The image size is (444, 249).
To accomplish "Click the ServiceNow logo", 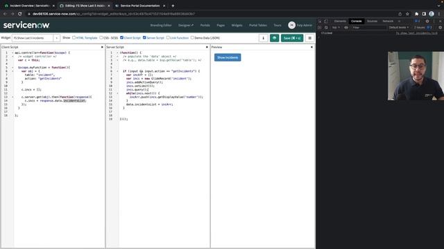I will [26, 25].
